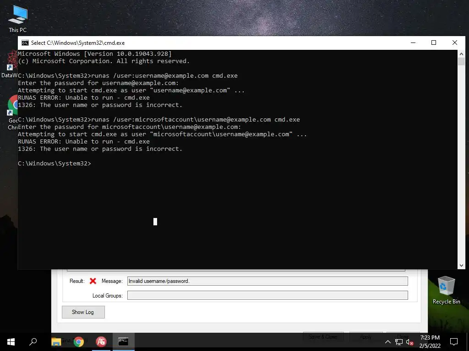Minimize the cmd.exe window
The height and width of the screenshot is (351, 469).
[413, 43]
